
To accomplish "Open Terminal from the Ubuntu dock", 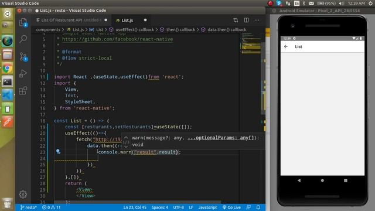I will click(x=8, y=82).
